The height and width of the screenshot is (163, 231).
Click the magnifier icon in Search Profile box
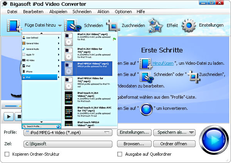tap(25, 126)
